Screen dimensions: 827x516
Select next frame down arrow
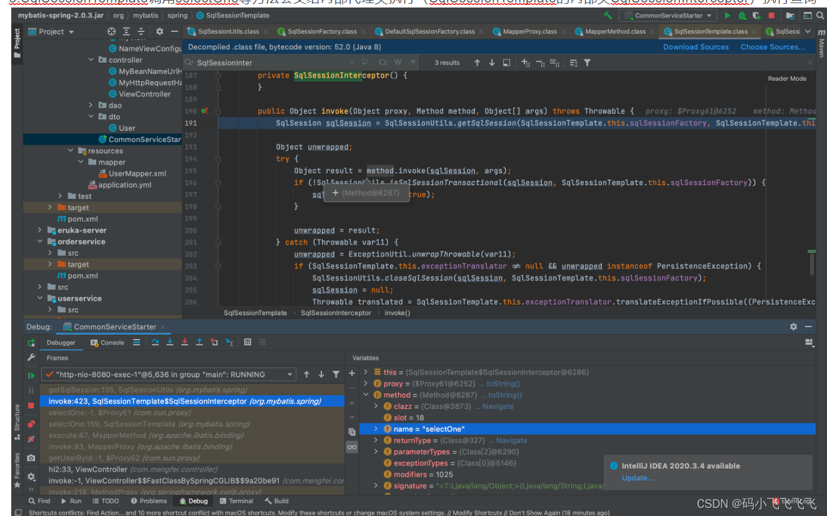click(x=321, y=374)
